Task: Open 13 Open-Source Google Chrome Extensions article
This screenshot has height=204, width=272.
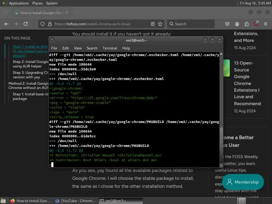Action: pyautogui.click(x=247, y=83)
